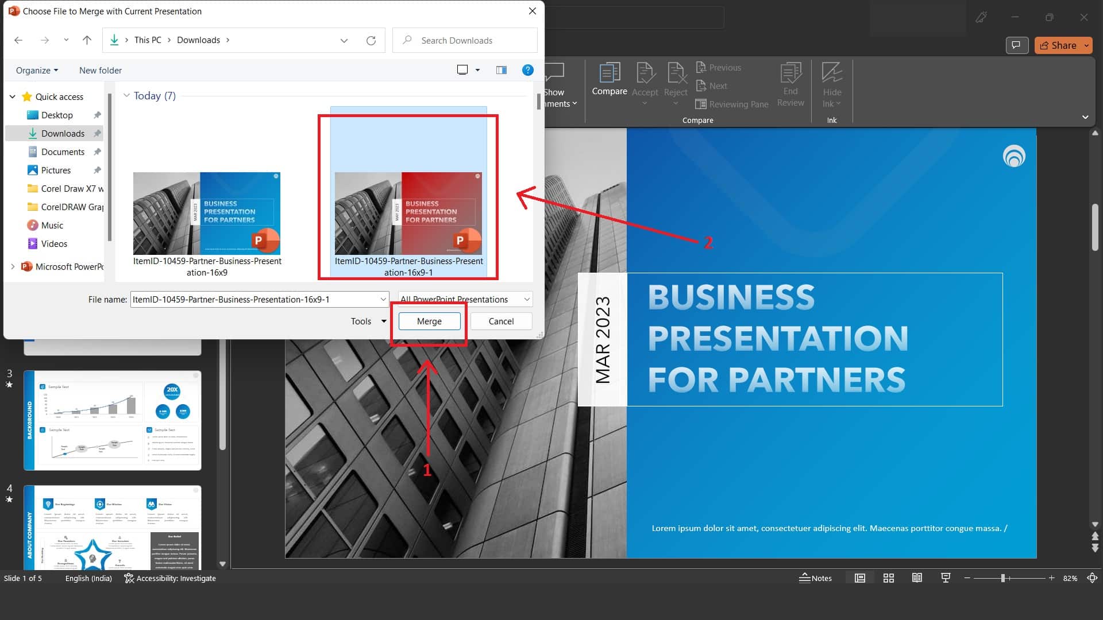1103x620 pixels.
Task: Click the file name input field
Action: [x=255, y=299]
